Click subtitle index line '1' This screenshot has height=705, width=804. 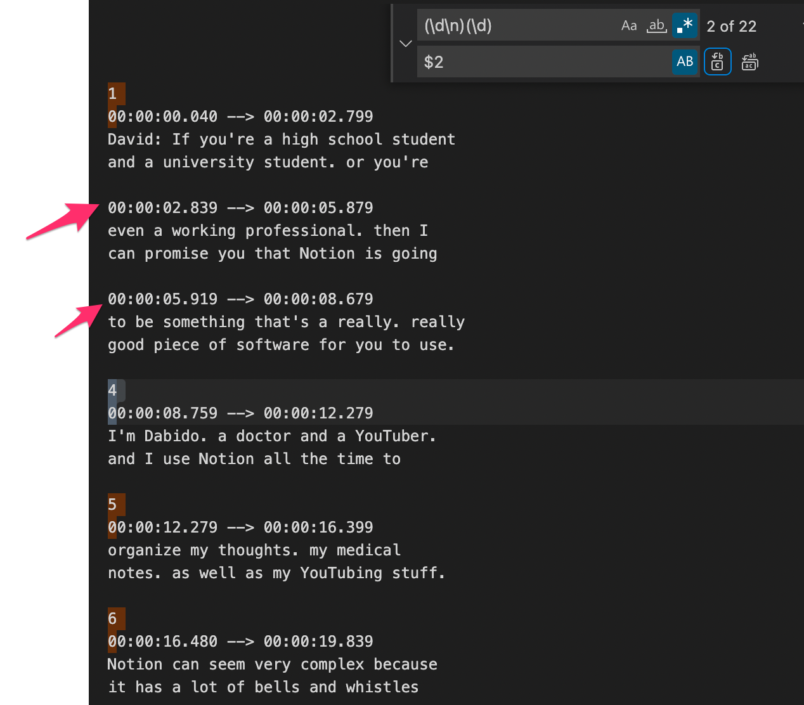tap(112, 94)
